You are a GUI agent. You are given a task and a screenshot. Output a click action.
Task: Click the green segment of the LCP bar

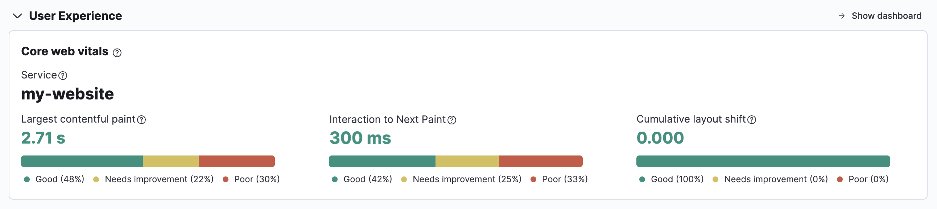82,161
